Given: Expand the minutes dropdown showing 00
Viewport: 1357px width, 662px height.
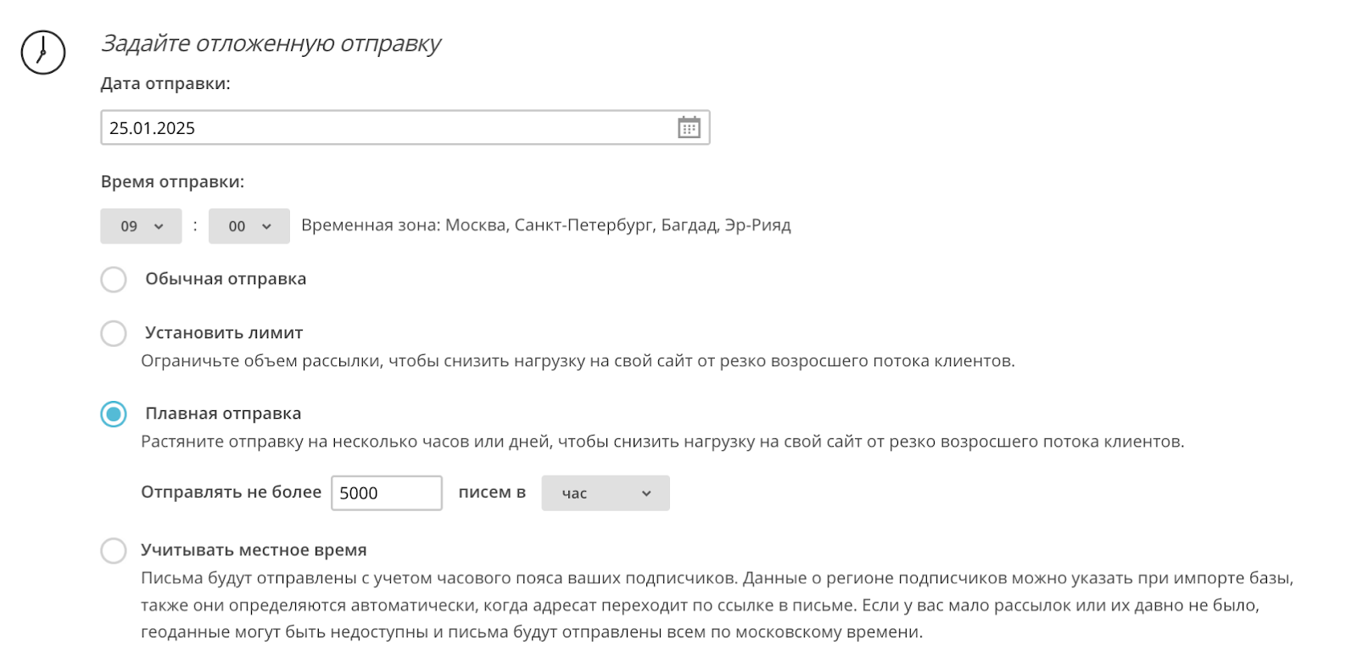Looking at the screenshot, I should coord(249,226).
